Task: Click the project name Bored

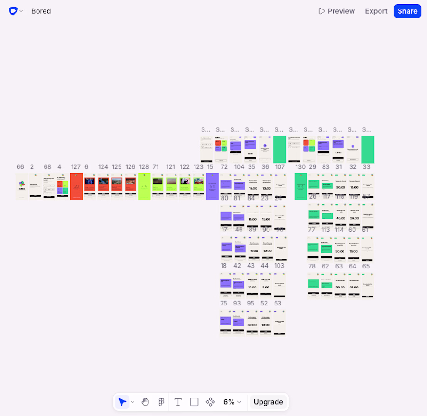Action: (41, 11)
